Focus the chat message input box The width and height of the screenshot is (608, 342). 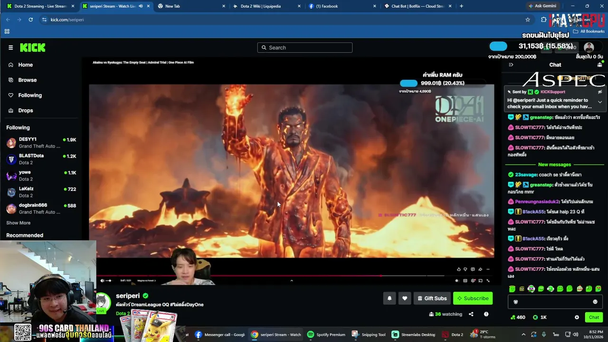pyautogui.click(x=555, y=302)
